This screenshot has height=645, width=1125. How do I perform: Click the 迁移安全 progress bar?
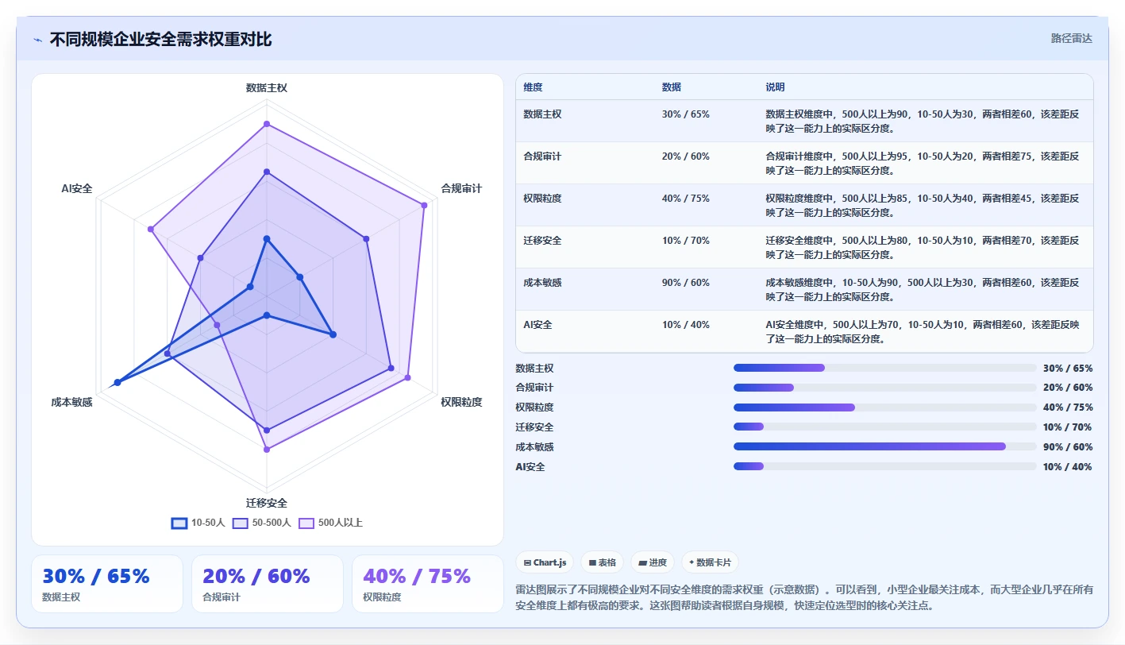point(884,427)
